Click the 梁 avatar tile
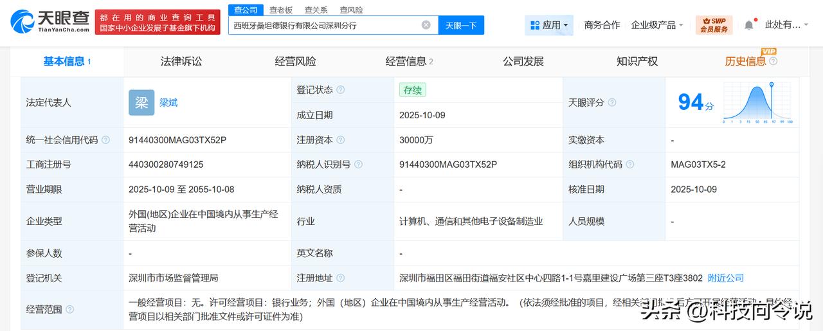The width and height of the screenshot is (823, 331). pyautogui.click(x=141, y=102)
